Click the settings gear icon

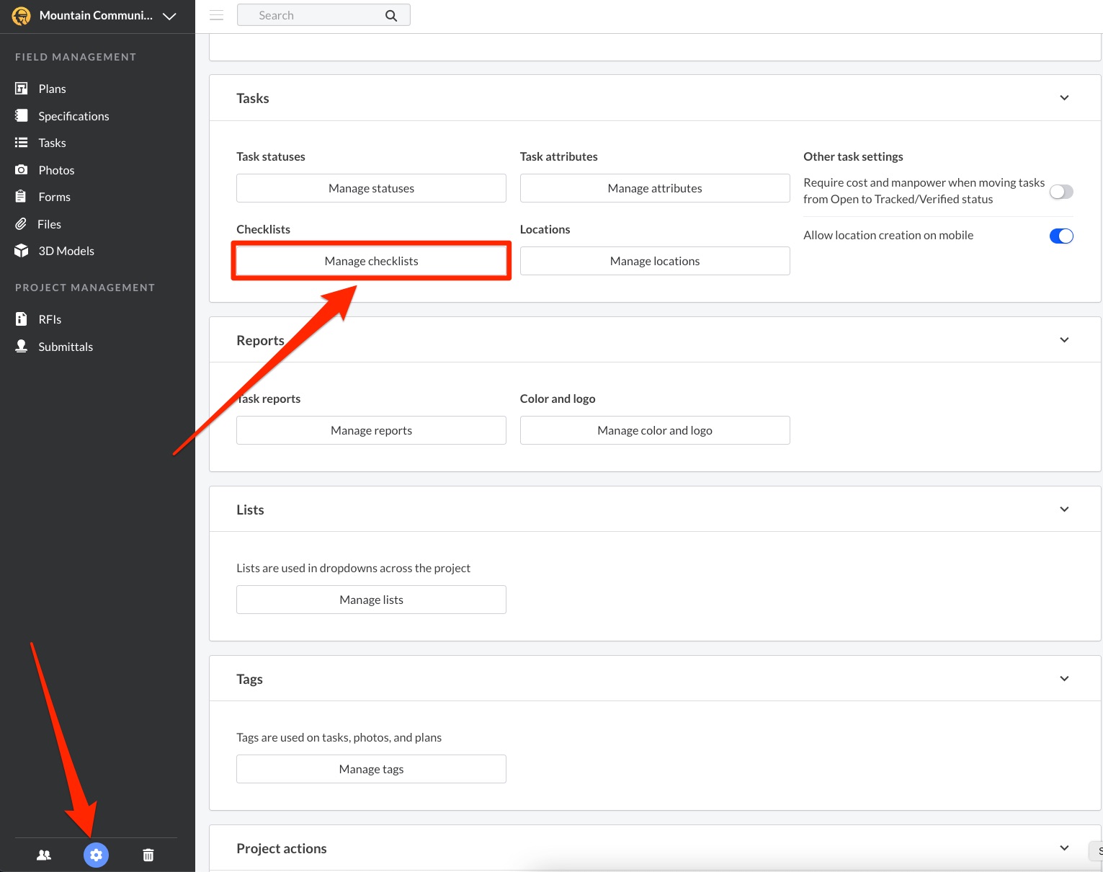pyautogui.click(x=96, y=855)
